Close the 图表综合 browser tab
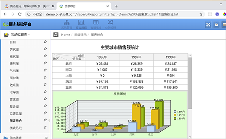This screenshot has width=226, height=139. (107, 6)
